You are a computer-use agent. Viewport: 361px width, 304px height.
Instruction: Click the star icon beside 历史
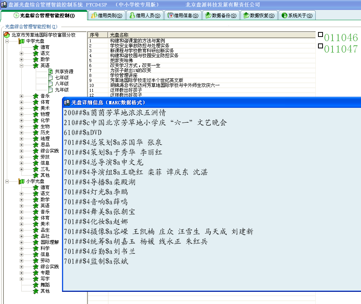(x=36, y=133)
